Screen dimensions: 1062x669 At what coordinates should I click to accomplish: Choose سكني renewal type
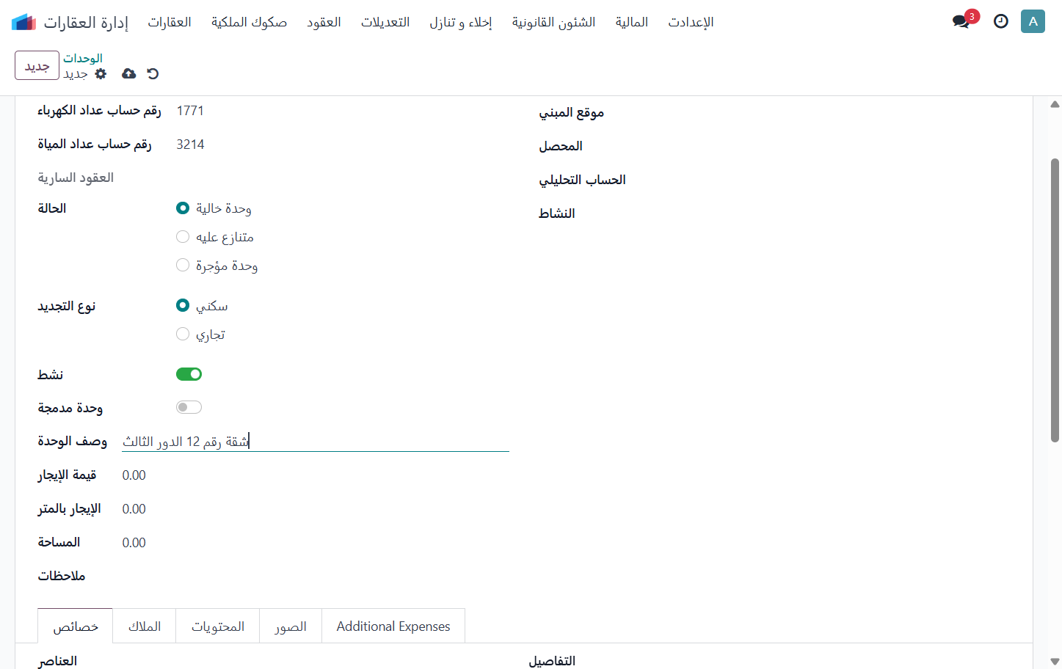point(183,305)
